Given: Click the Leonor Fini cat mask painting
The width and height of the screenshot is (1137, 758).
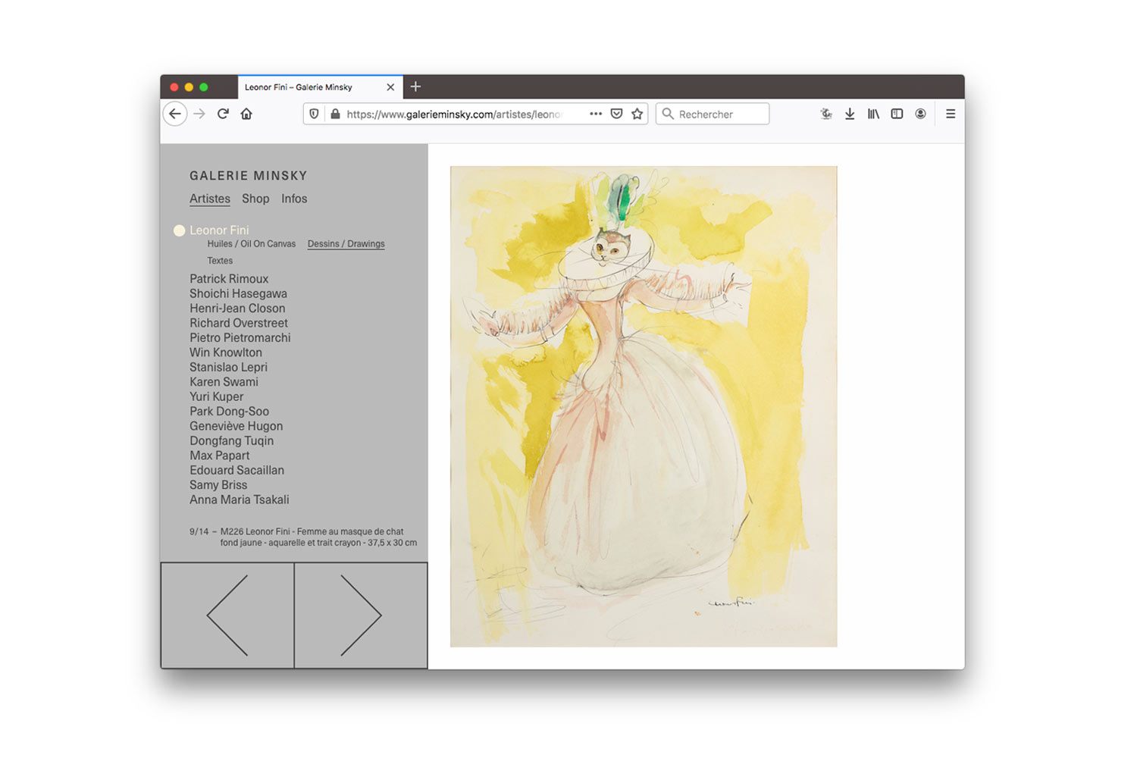Looking at the screenshot, I should [x=644, y=406].
